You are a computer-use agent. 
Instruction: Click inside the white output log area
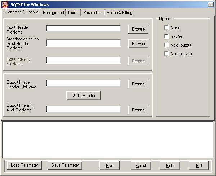point(108,140)
